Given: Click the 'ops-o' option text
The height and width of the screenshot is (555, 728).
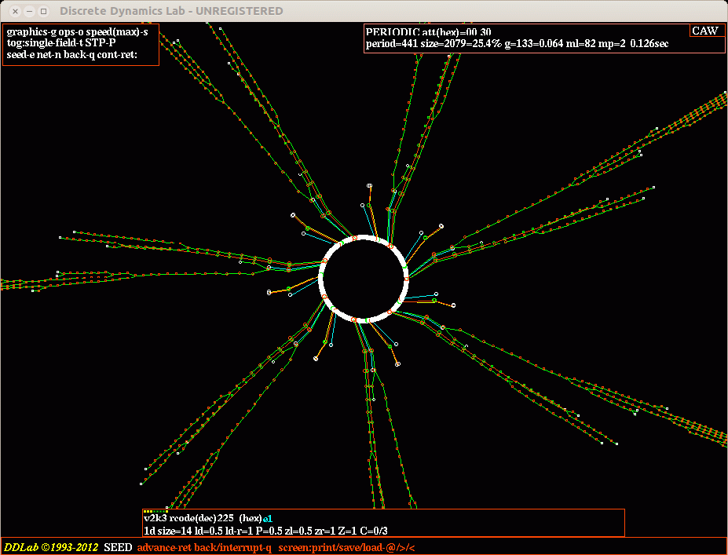Looking at the screenshot, I should click(71, 33).
